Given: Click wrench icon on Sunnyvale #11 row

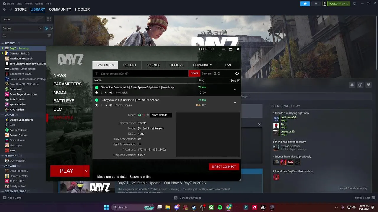Looking at the screenshot, I should 106,105.
